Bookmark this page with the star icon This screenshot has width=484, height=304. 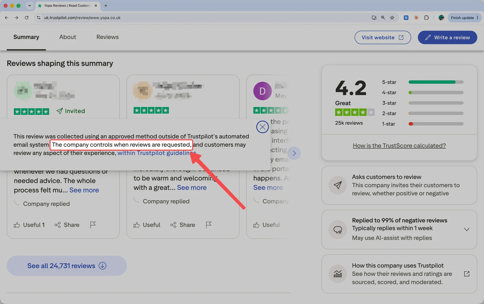point(392,18)
